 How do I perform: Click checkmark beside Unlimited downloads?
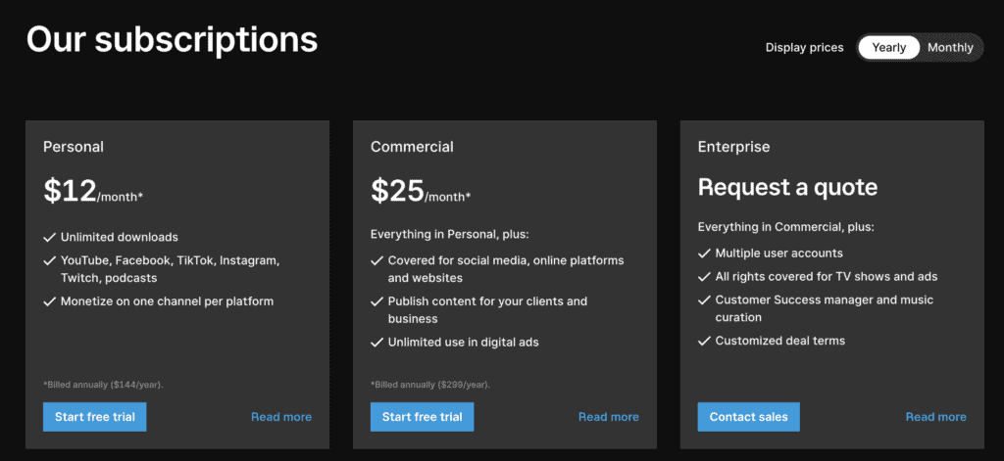pyautogui.click(x=49, y=237)
